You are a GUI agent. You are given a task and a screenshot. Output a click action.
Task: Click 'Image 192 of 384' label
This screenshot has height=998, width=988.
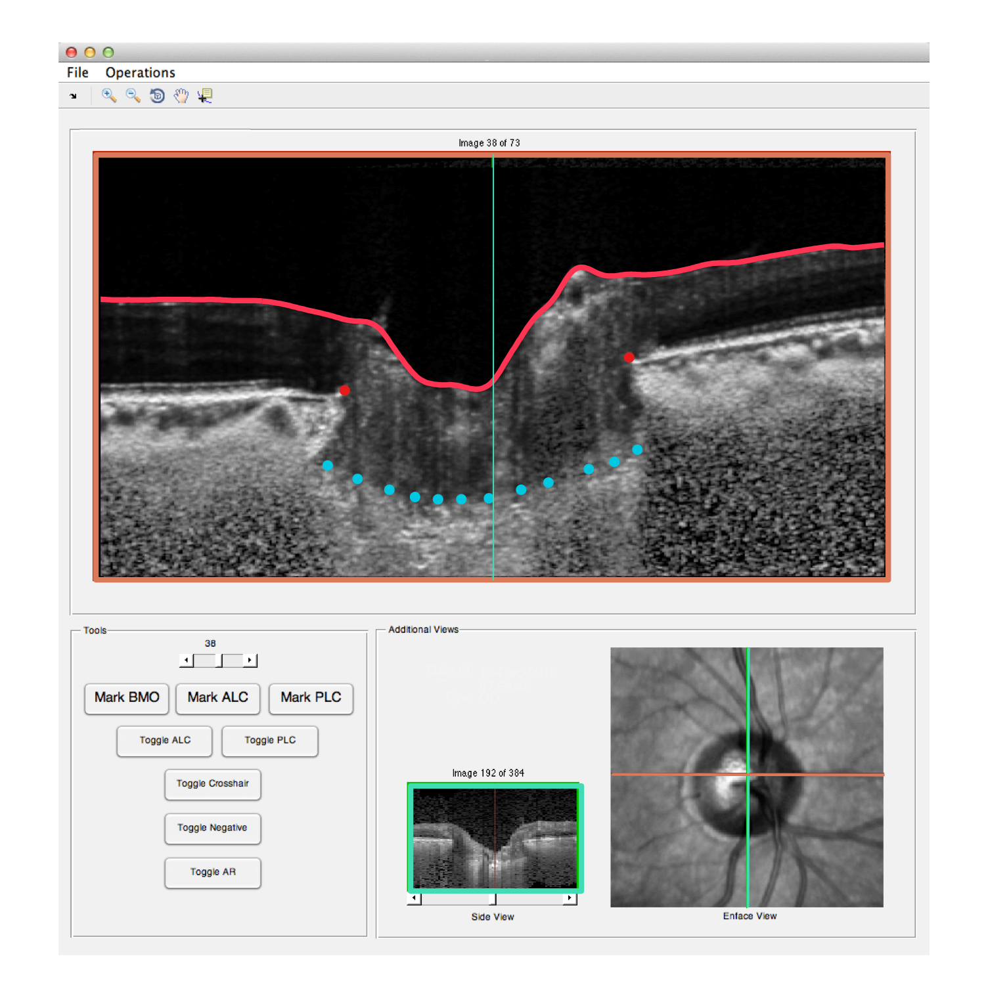click(x=488, y=773)
